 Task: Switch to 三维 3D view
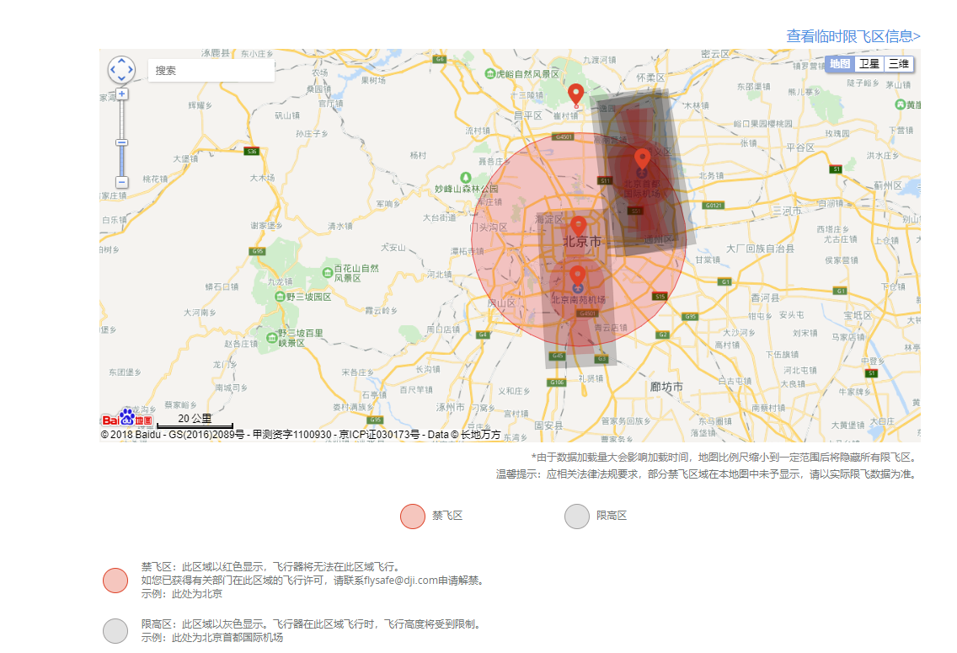coord(899,64)
